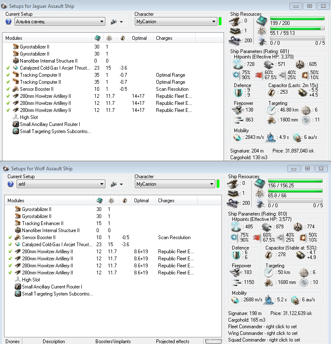Toggle second Tracking Computer II checkmark in Jaguar
This screenshot has height=344, width=331.
point(8,82)
